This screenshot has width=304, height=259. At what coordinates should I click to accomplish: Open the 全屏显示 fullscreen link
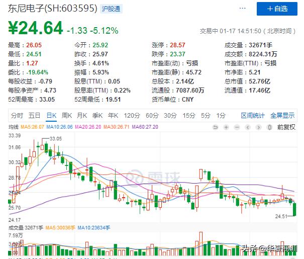point(282,116)
